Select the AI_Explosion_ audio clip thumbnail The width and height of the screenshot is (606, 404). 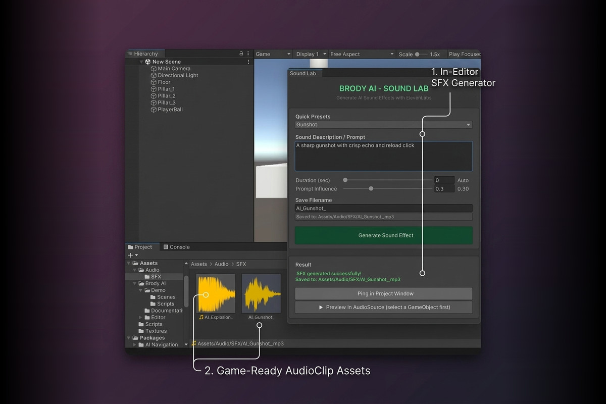(216, 293)
